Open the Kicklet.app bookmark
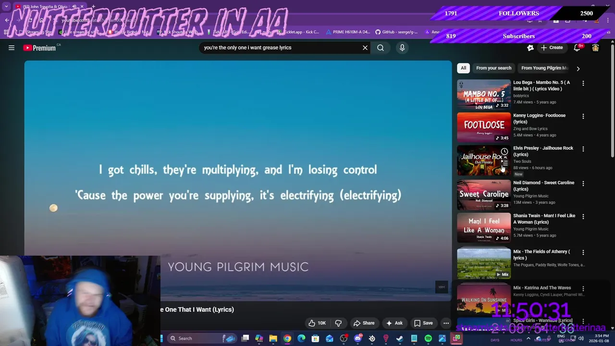The image size is (615, 346). [299, 32]
